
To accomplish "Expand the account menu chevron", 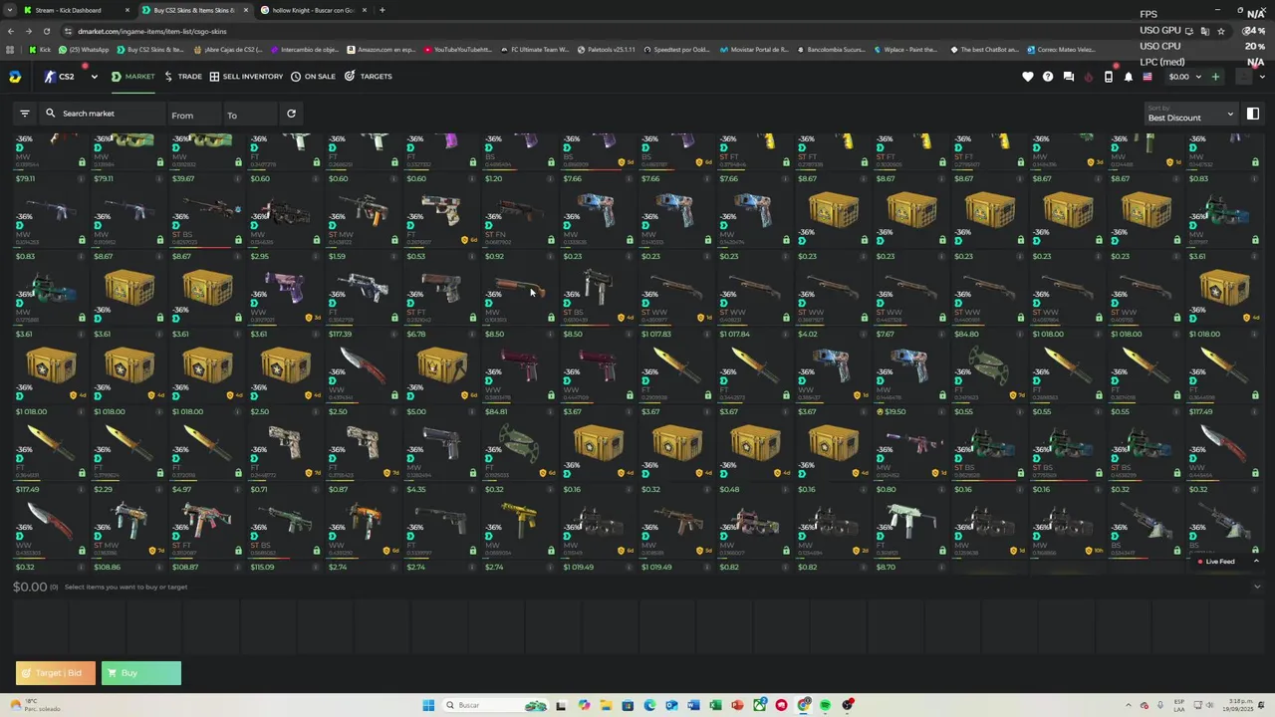I will click(1262, 77).
